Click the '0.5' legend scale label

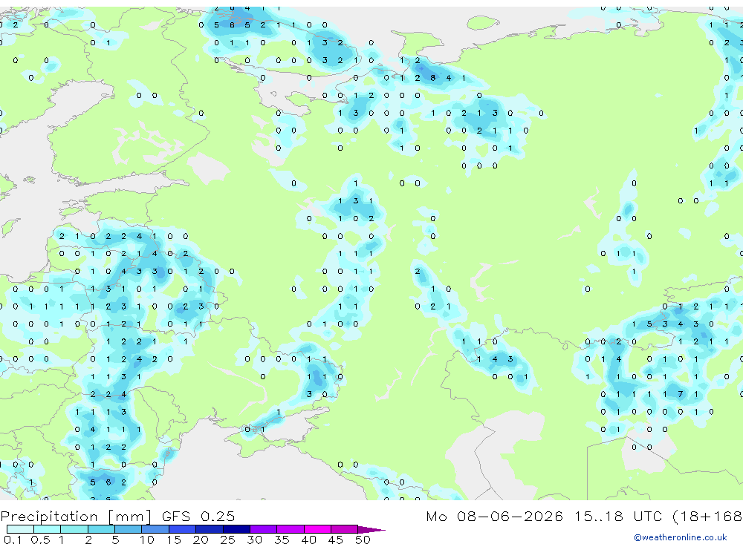(40, 540)
